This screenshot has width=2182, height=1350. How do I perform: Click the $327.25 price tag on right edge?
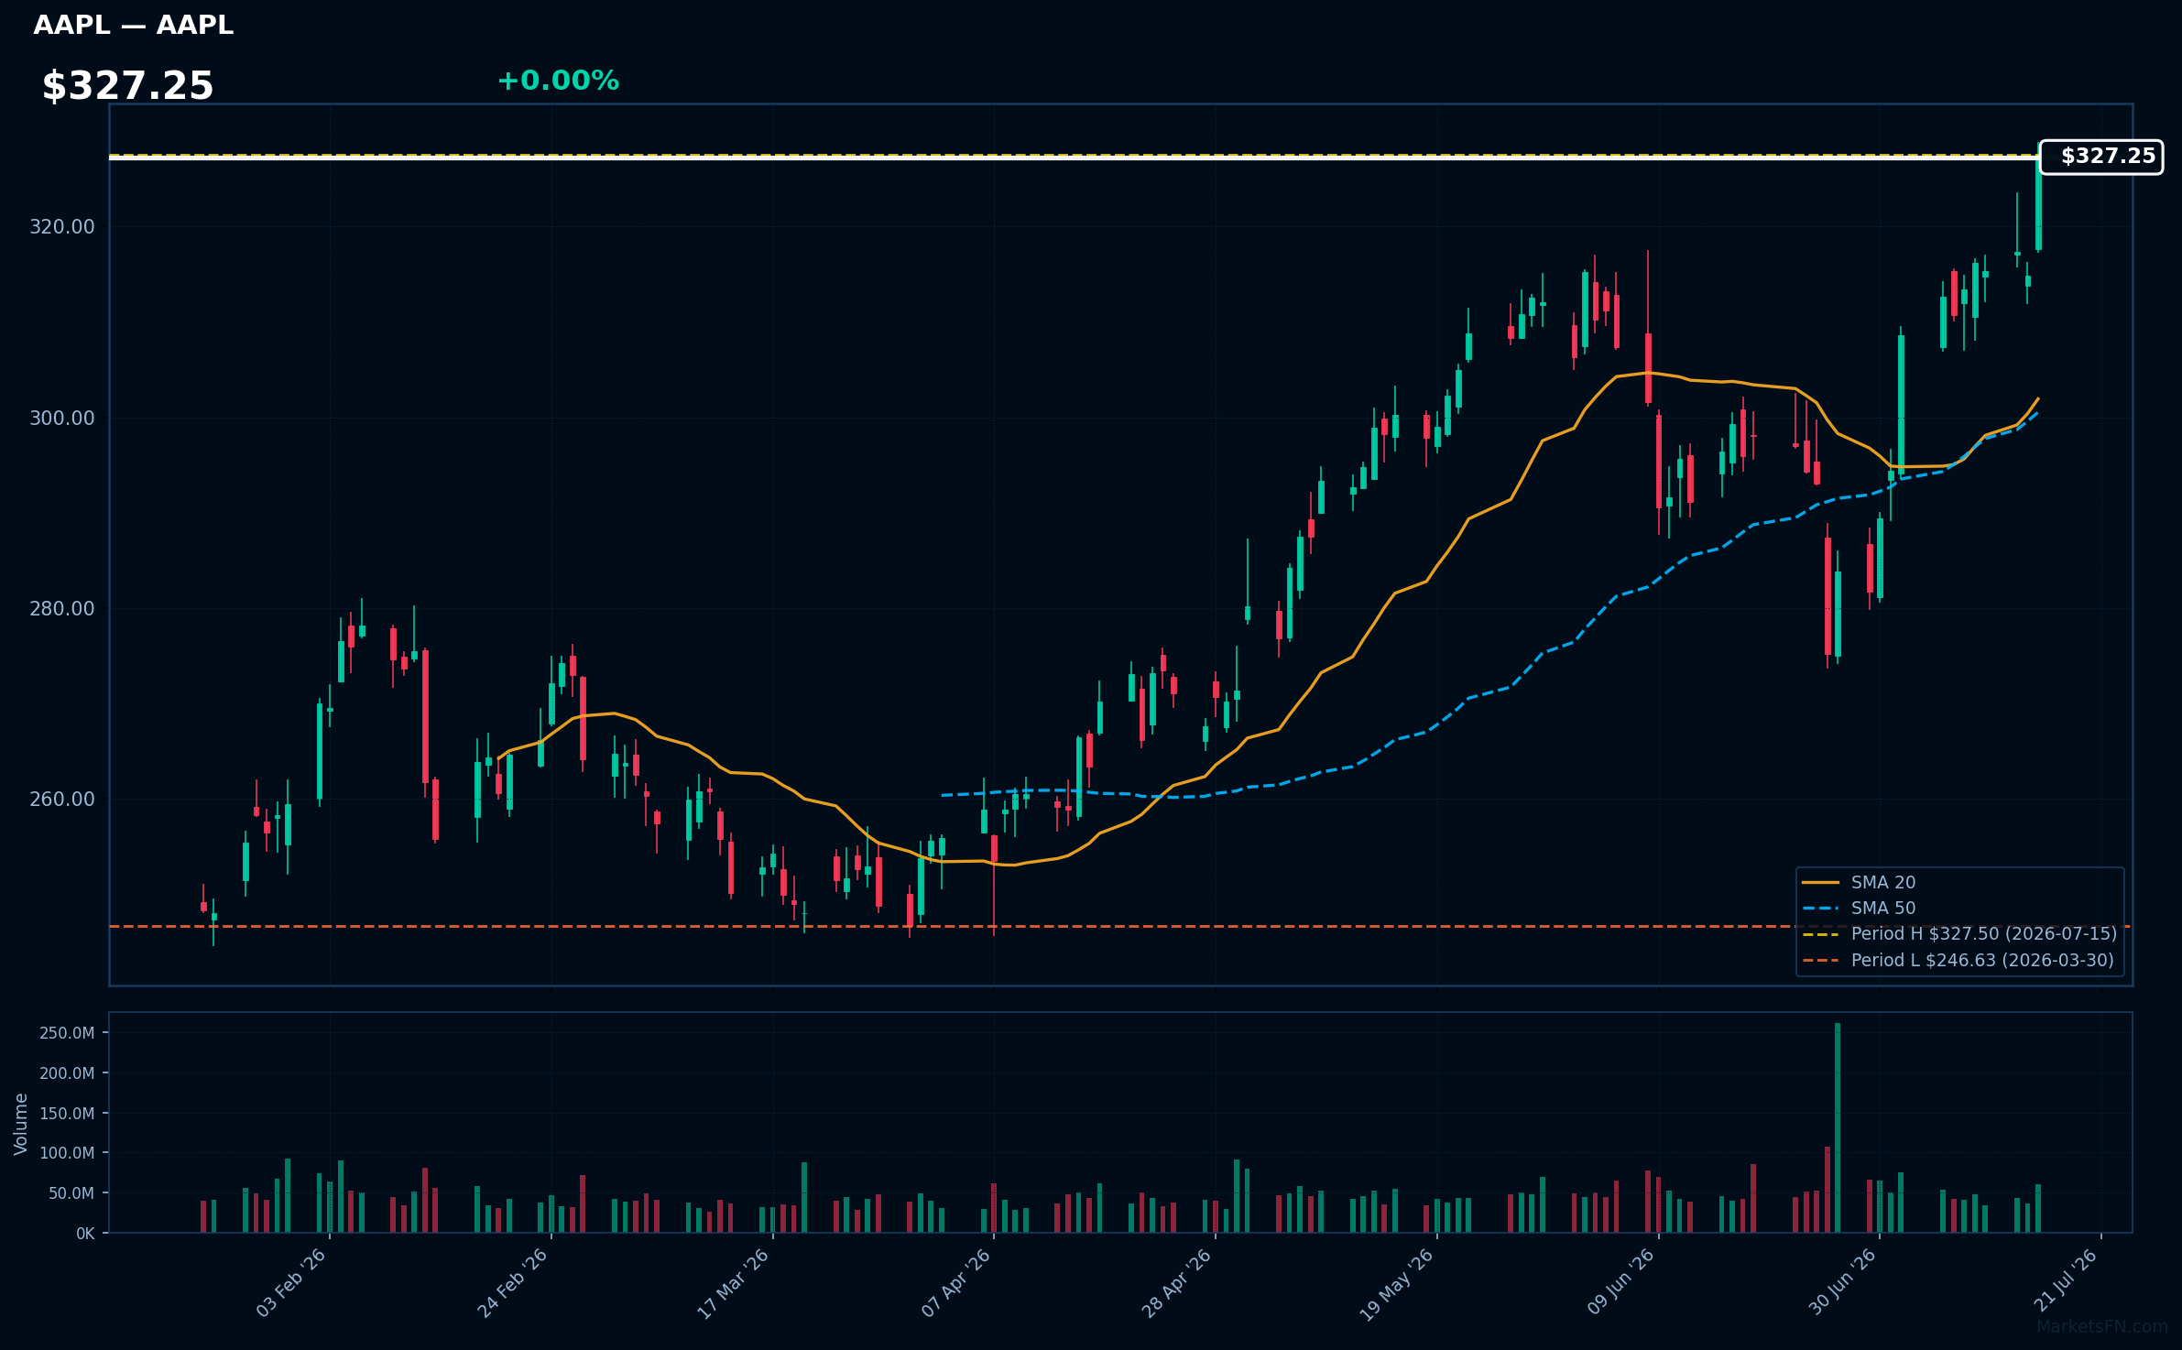point(2101,157)
